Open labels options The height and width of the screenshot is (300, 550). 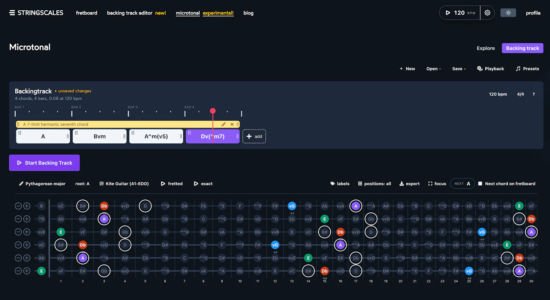point(340,184)
